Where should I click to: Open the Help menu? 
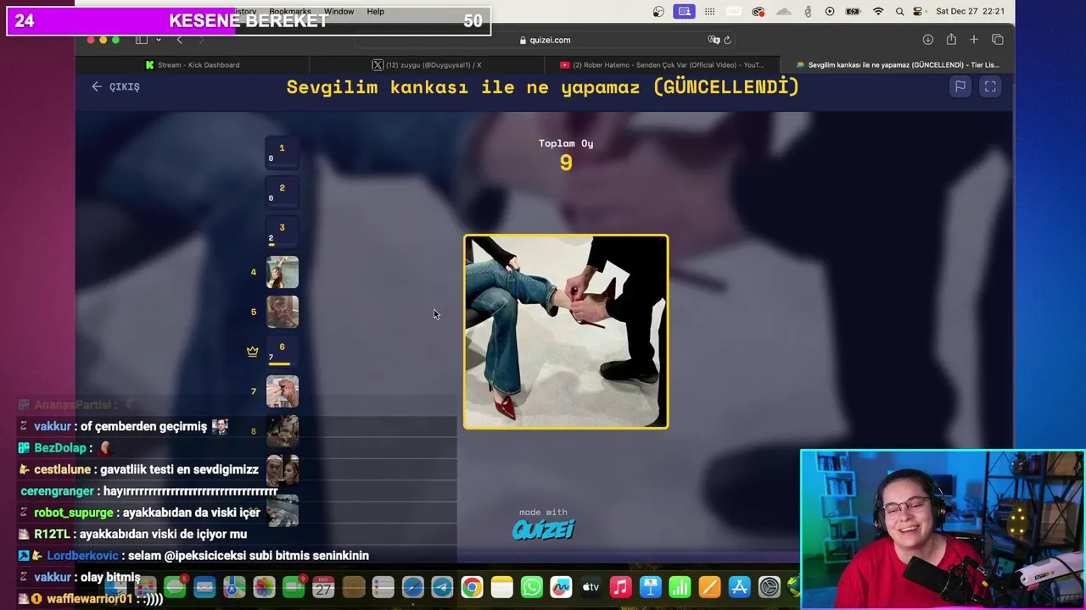pyautogui.click(x=375, y=12)
